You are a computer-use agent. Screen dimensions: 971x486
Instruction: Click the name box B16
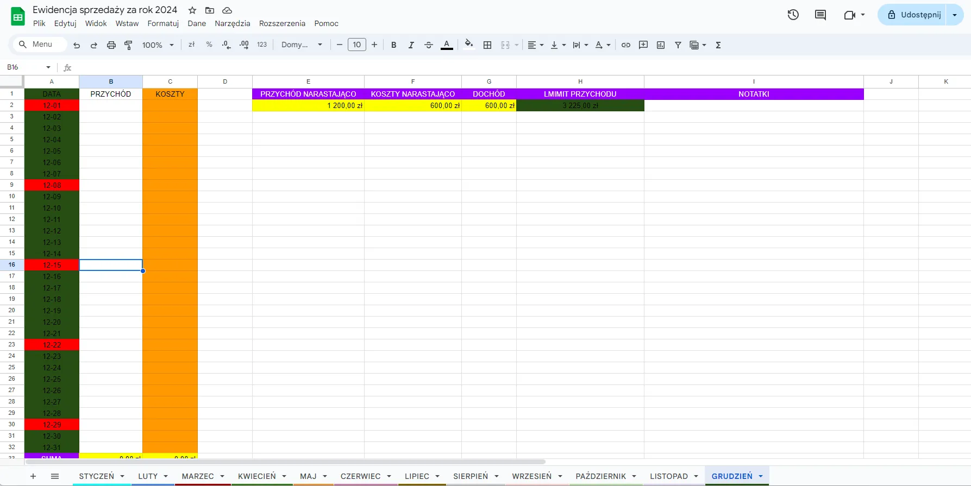pyautogui.click(x=28, y=67)
